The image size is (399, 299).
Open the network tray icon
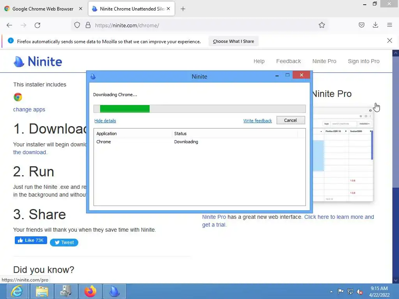point(350,292)
